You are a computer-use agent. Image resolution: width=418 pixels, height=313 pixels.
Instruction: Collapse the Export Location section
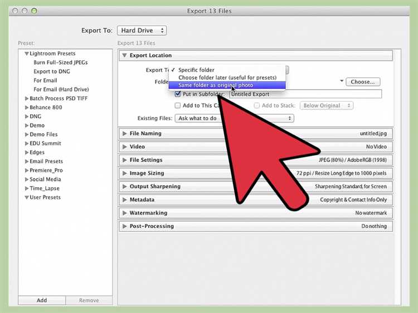click(x=124, y=55)
